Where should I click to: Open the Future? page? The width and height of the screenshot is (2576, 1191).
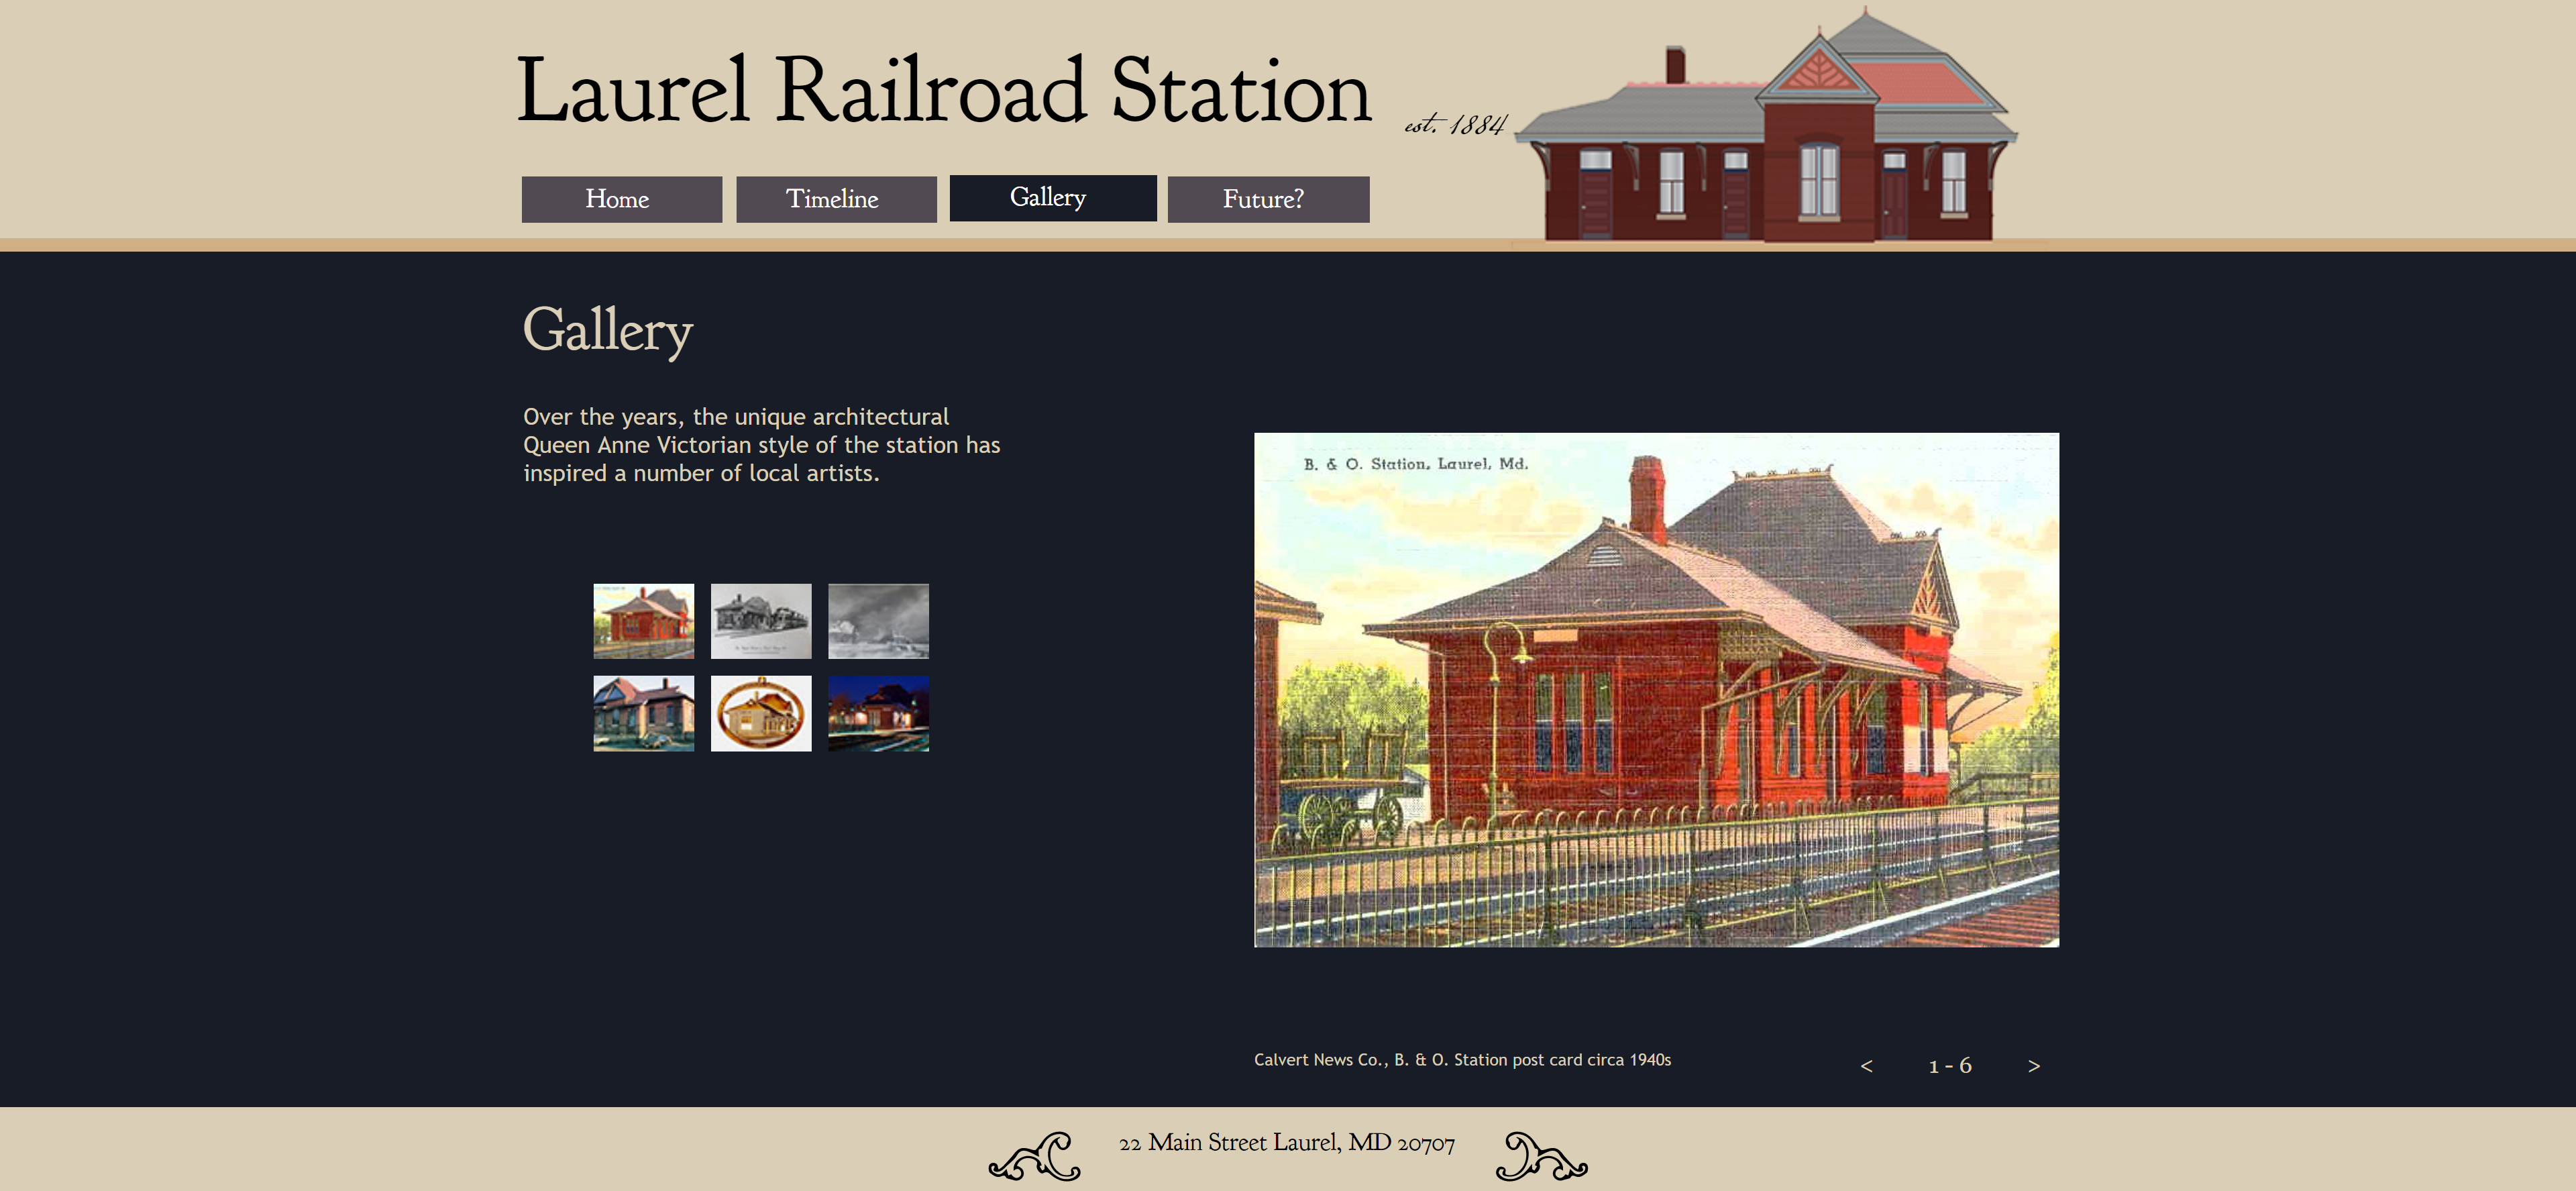[x=1268, y=199]
